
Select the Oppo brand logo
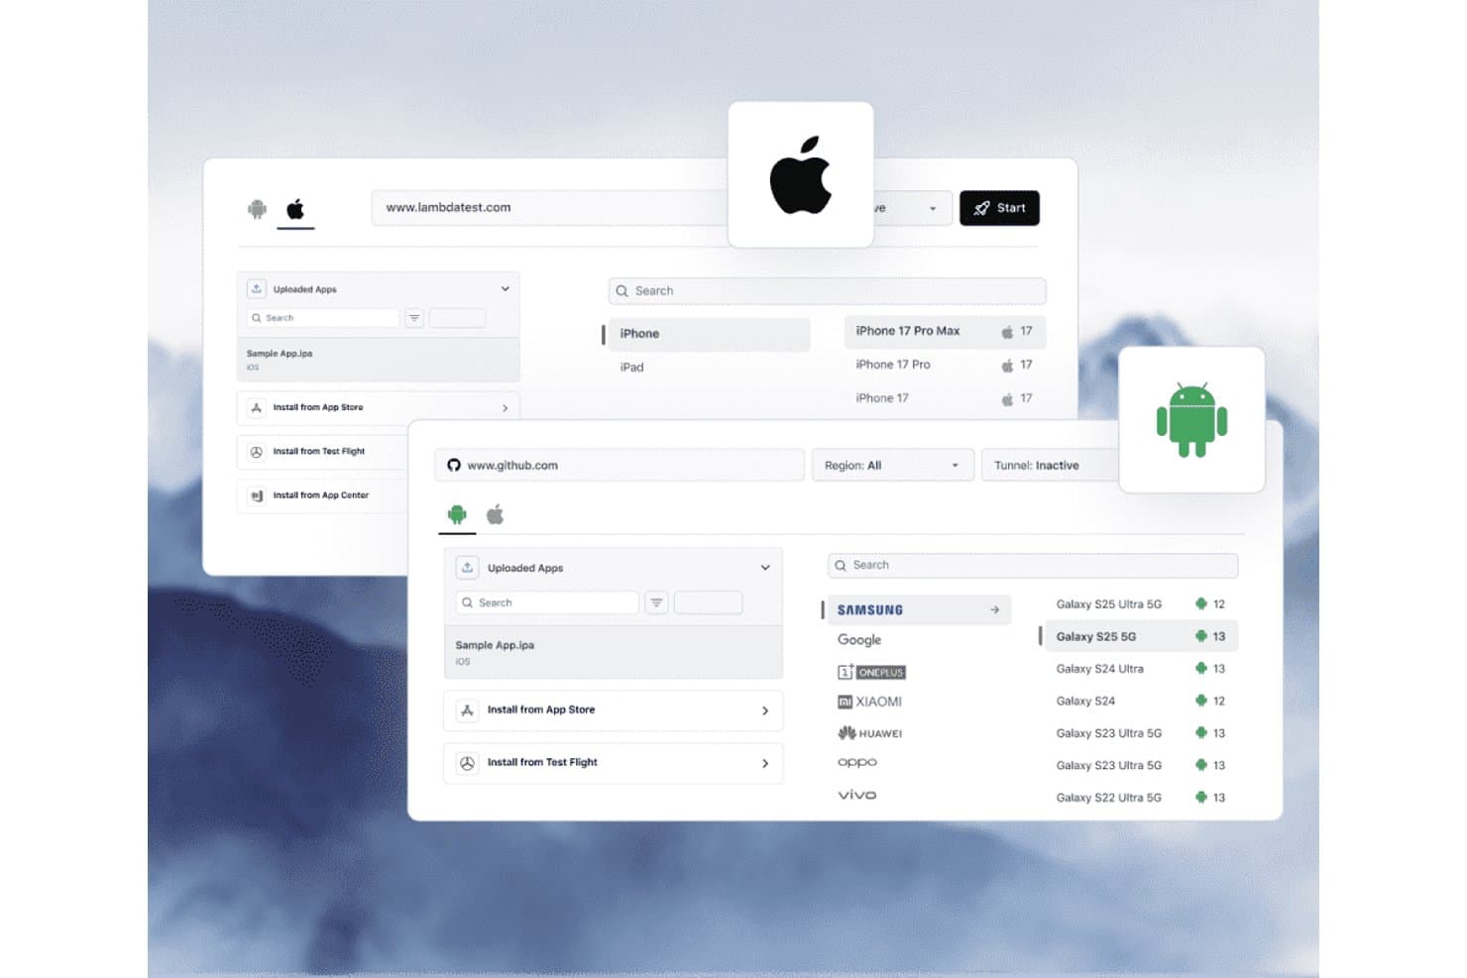(x=857, y=763)
